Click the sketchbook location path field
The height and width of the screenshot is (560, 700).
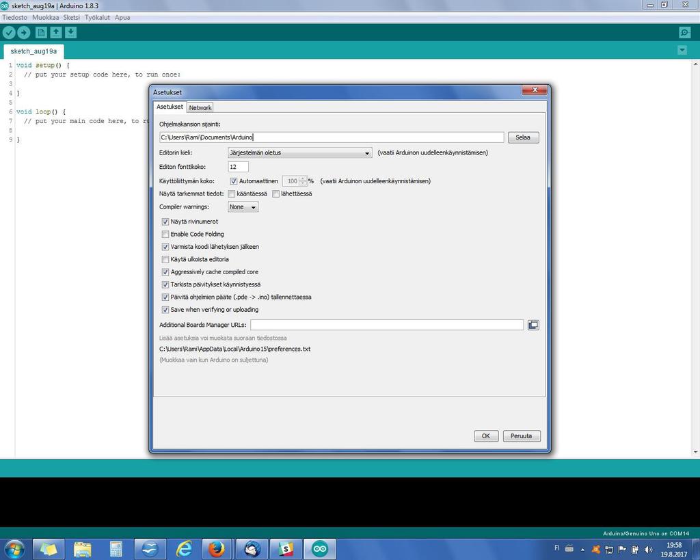(332, 137)
